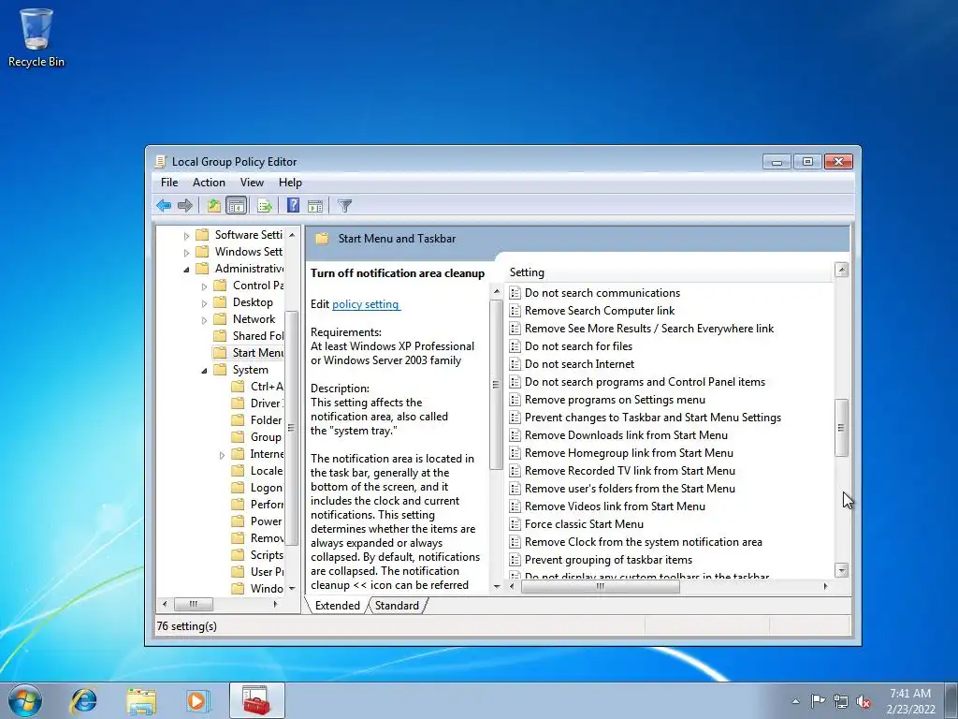The height and width of the screenshot is (719, 958).
Task: Expand the Network tree node
Action: pyautogui.click(x=204, y=320)
